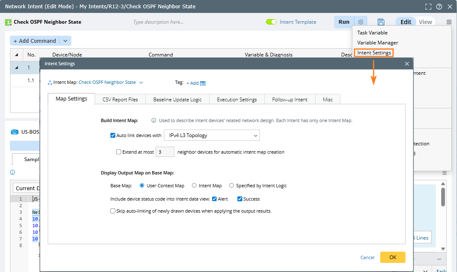Toggle the Intent Template switch
457x272 pixels.
271,22
